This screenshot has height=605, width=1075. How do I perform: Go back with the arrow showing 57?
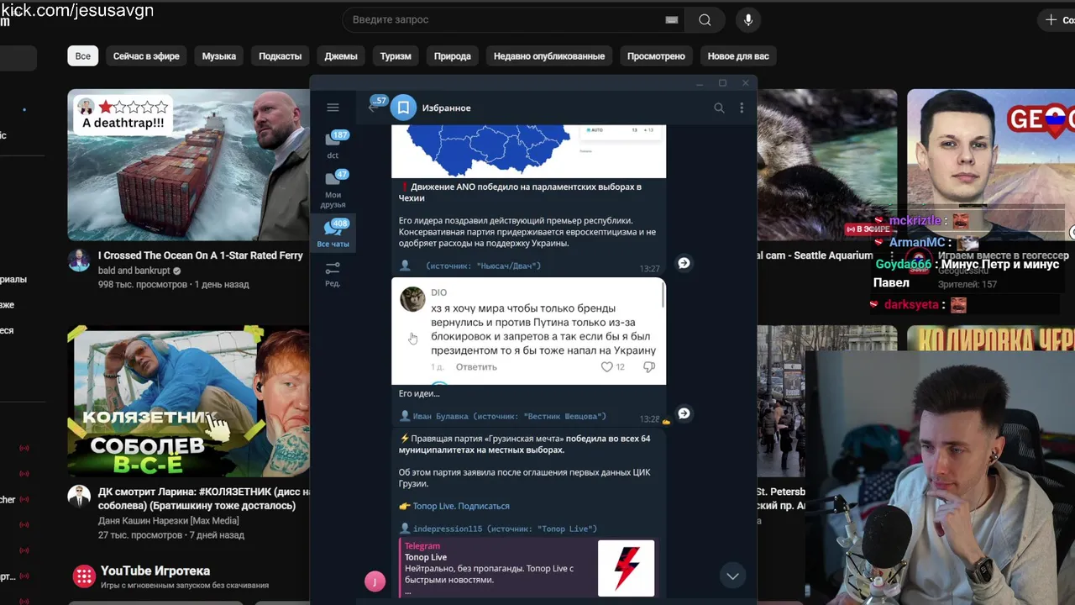(x=375, y=105)
